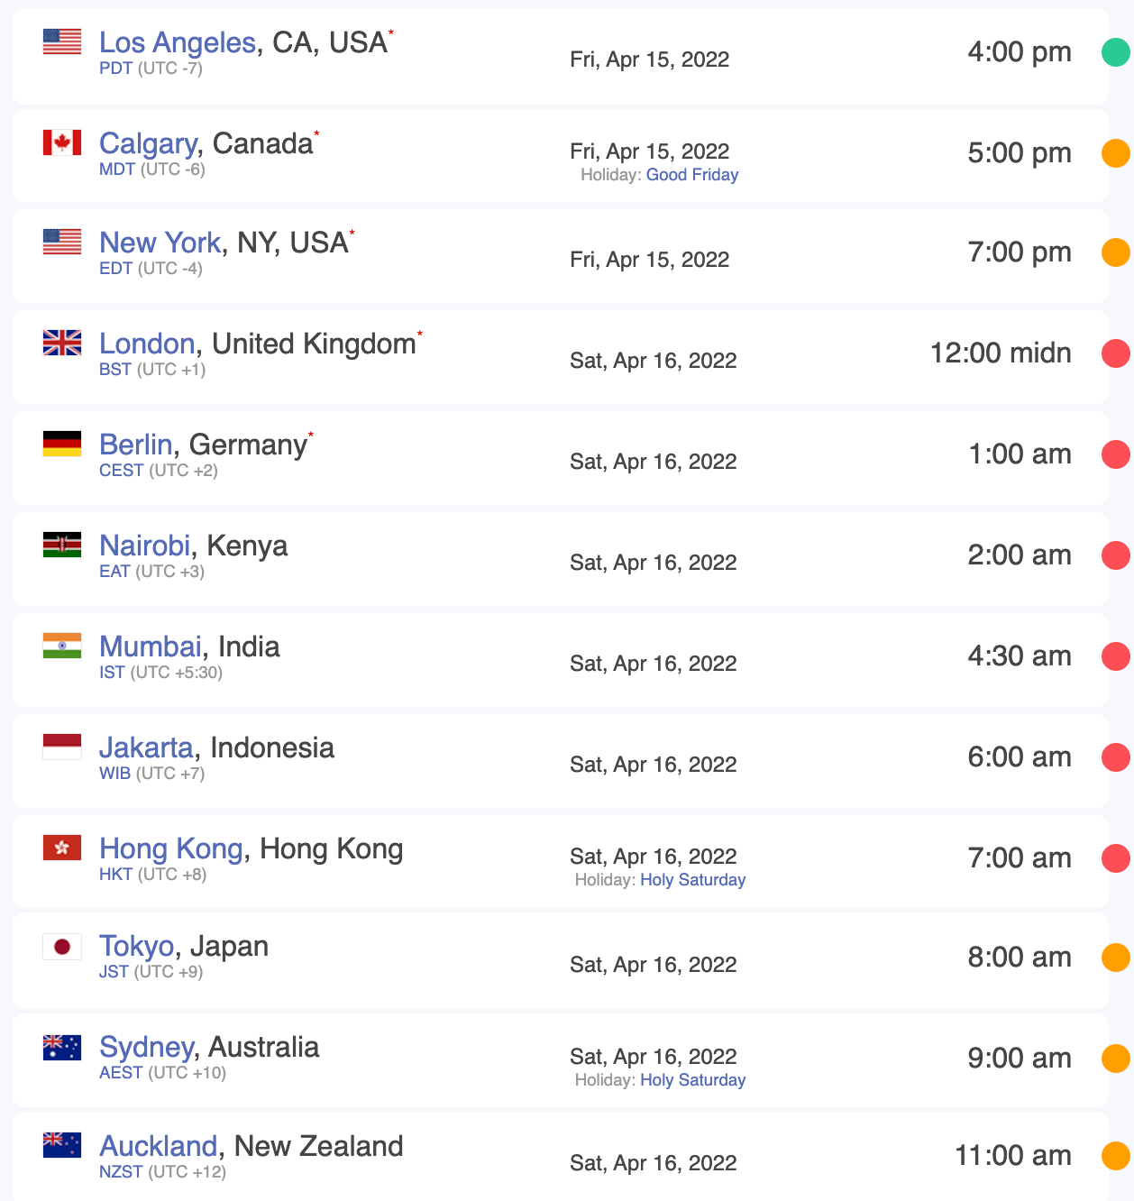This screenshot has width=1134, height=1201.
Task: Open the Los Angeles city link
Action: (x=178, y=42)
